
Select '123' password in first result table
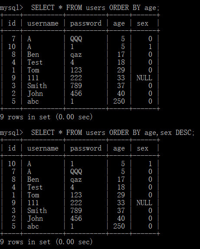[76, 70]
